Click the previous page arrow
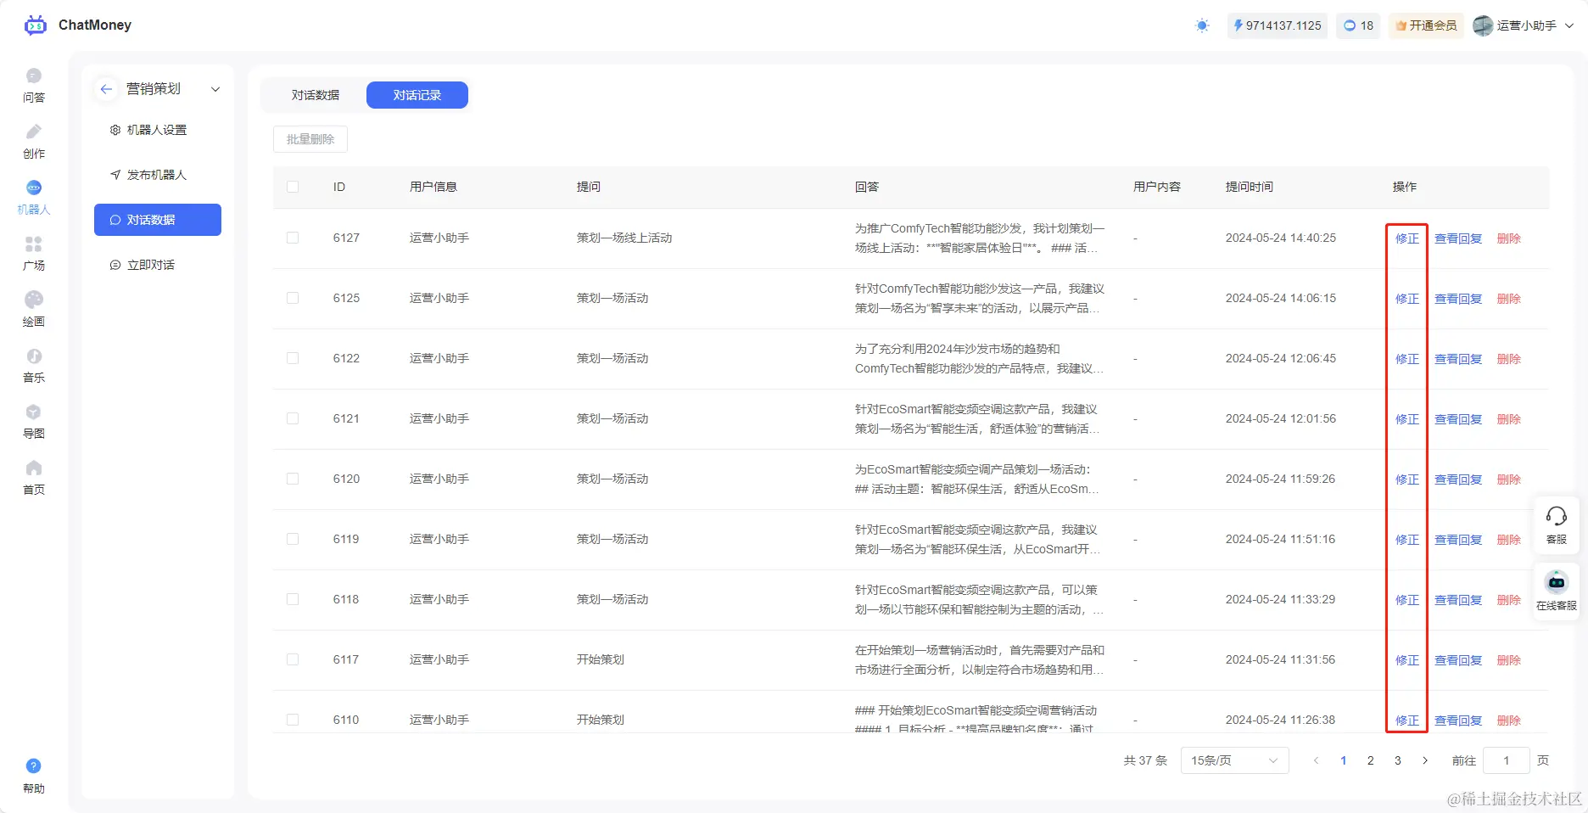 click(1317, 760)
